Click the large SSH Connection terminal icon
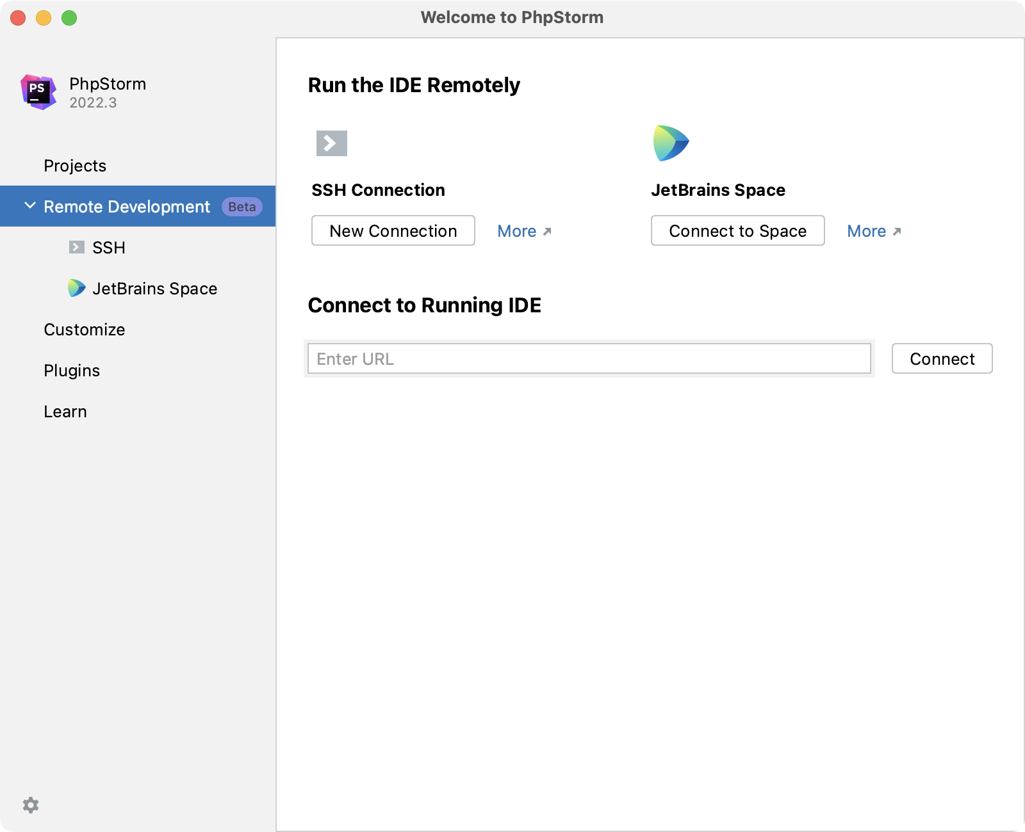This screenshot has height=832, width=1025. pos(331,143)
